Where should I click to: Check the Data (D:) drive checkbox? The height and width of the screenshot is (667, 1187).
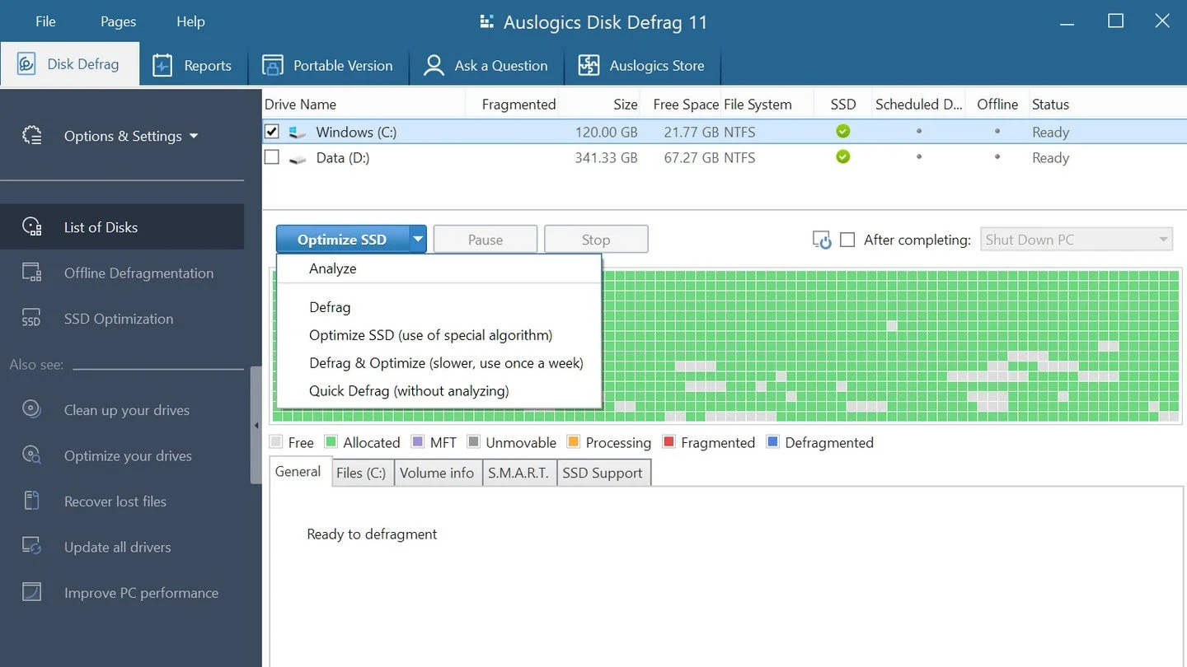click(271, 156)
